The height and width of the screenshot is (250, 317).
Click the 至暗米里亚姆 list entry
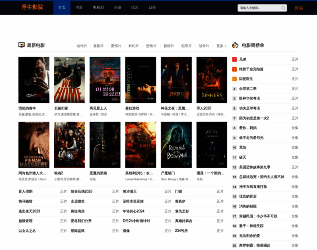(133, 201)
